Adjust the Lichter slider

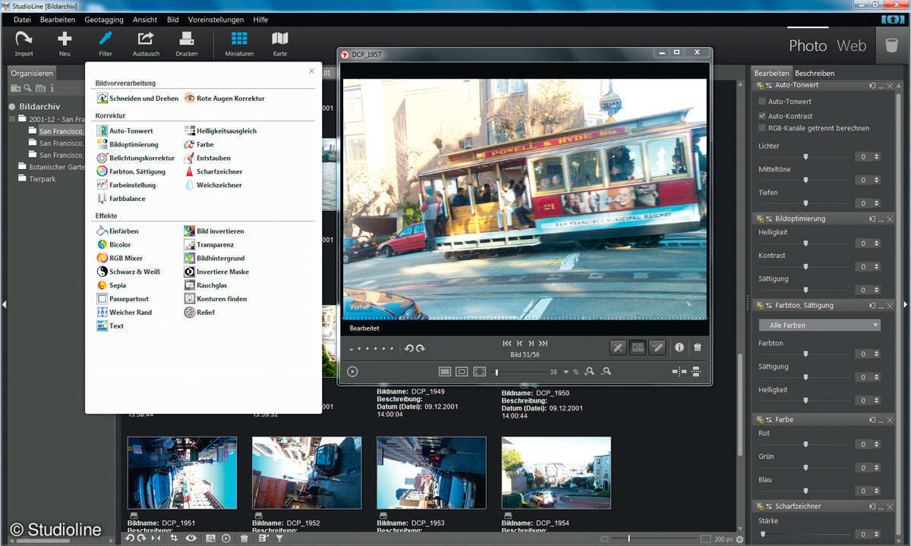[x=805, y=157]
